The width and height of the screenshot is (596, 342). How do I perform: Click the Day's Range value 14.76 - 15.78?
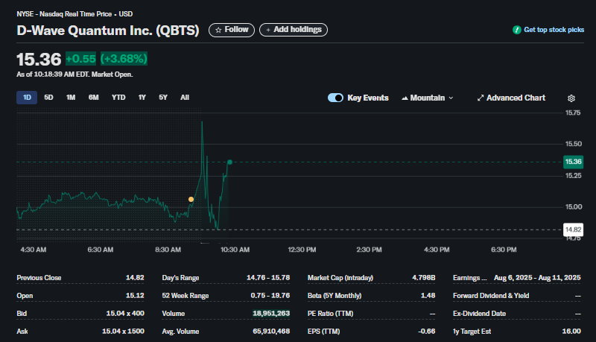coord(268,278)
